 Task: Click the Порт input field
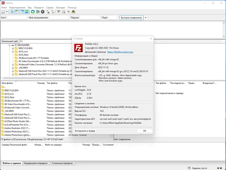[x=113, y=18]
